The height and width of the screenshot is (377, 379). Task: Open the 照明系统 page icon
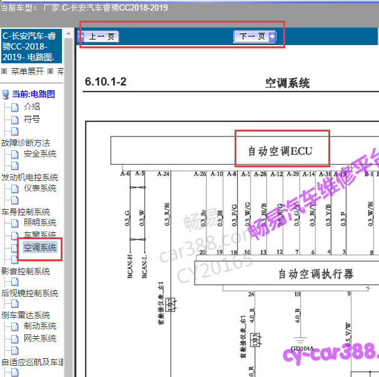[15, 223]
